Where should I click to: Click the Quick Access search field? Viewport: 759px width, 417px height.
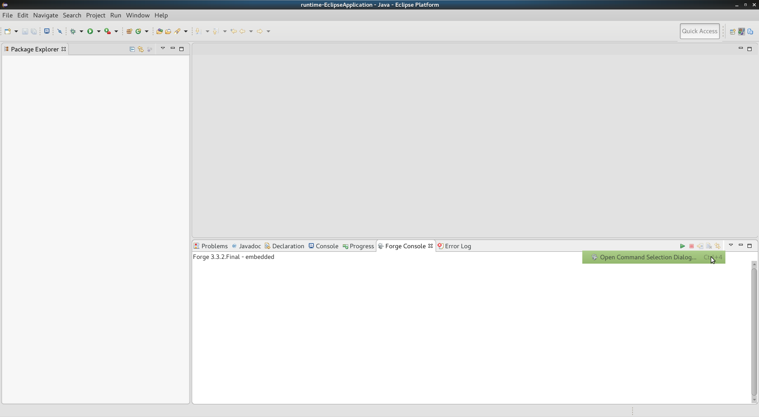699,31
